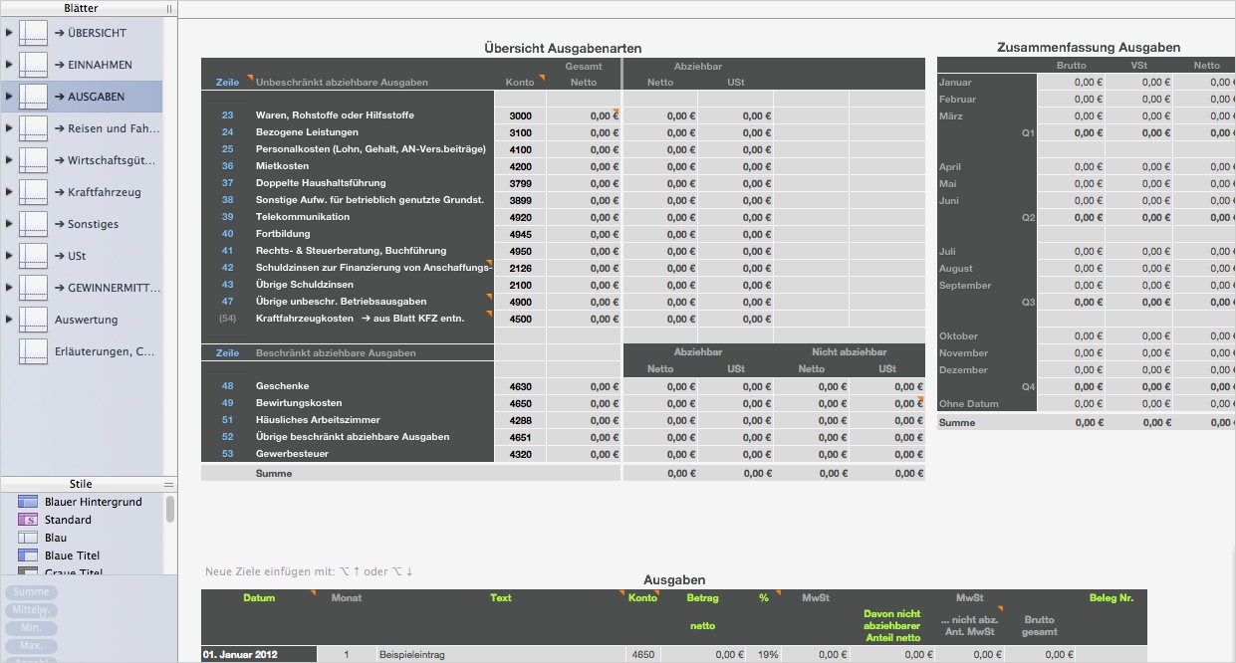Apply the Blauer Hintergrund style icon

pyautogui.click(x=28, y=502)
